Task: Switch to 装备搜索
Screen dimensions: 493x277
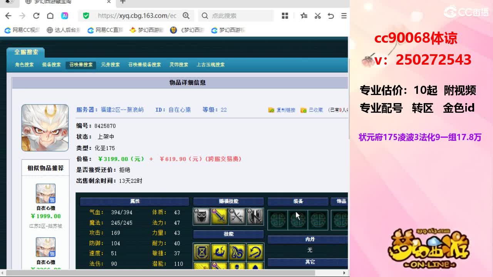Action: click(x=51, y=65)
